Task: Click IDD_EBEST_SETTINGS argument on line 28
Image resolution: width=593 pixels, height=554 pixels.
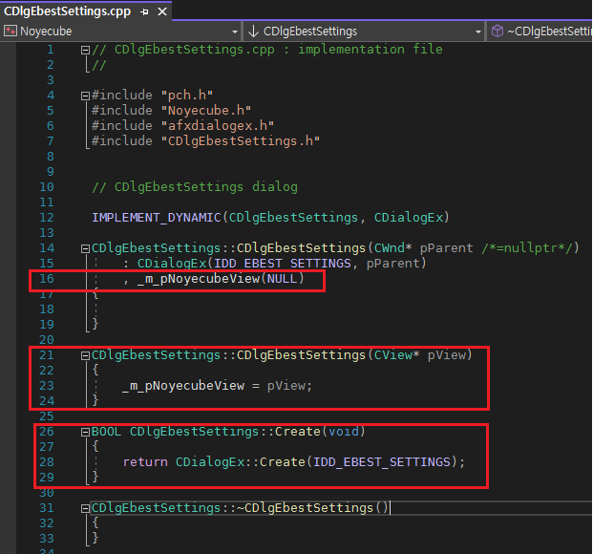Action: 382,462
